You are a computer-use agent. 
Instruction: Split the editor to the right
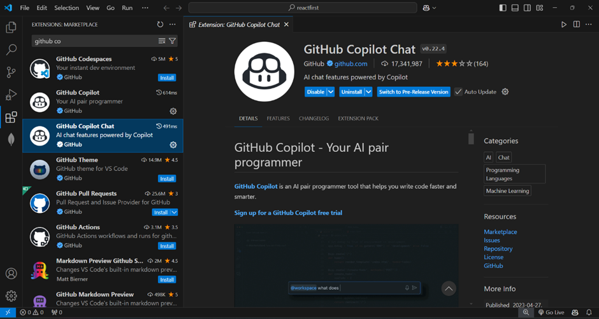577,24
